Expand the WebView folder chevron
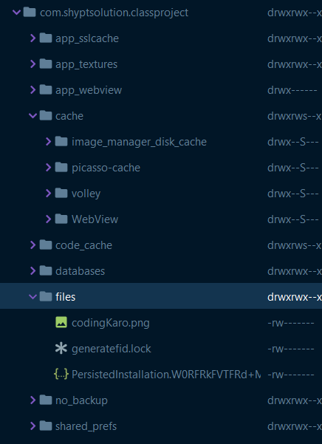 tap(49, 219)
